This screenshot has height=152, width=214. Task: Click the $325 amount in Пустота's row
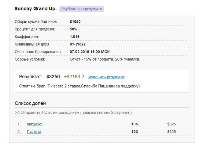172,132
